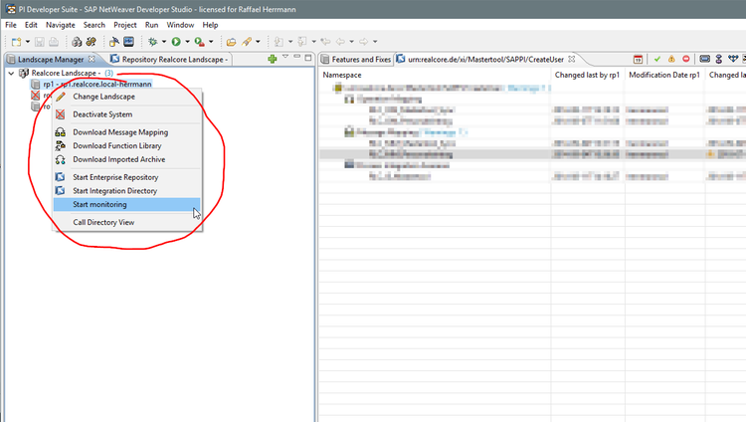The width and height of the screenshot is (746, 422).
Task: Open the File menu
Action: coord(11,25)
